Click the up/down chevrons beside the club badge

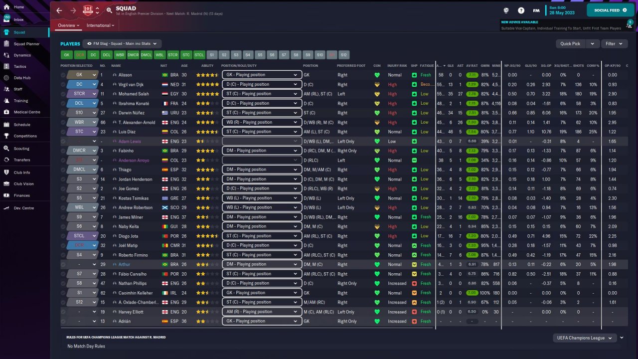click(97, 10)
